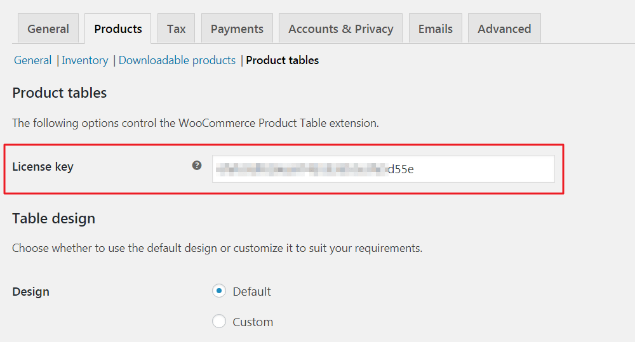This screenshot has height=342, width=635.
Task: Click the Design option label
Action: pos(31,292)
